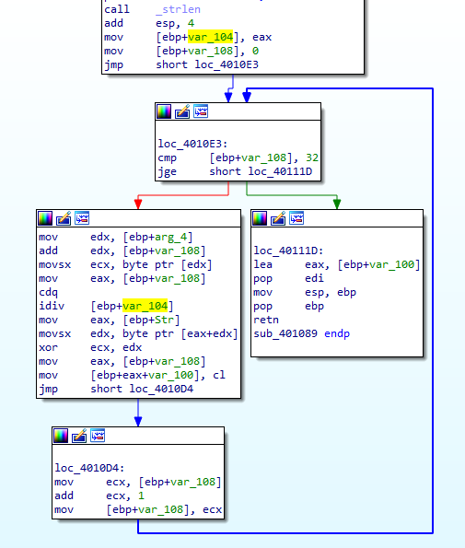Screen dimensions: 465x548
Task: Click value 32 in cmp instruction
Action: 312,158
